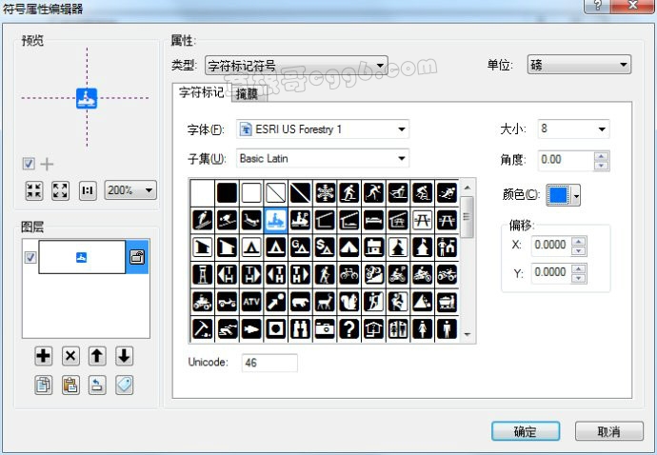The height and width of the screenshot is (455, 657).
Task: Pick the camera glyph
Action: pos(325,329)
